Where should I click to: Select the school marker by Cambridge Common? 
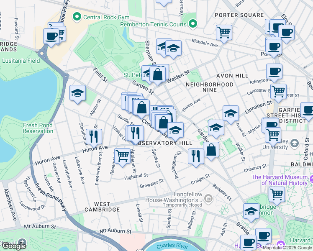coord(251,211)
